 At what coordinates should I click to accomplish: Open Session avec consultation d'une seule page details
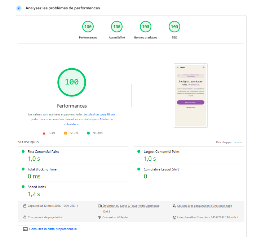click(204, 206)
